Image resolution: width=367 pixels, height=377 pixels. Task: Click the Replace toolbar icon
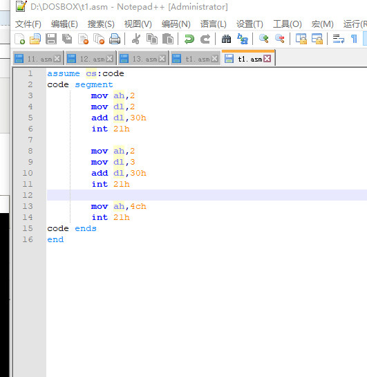[x=243, y=39]
